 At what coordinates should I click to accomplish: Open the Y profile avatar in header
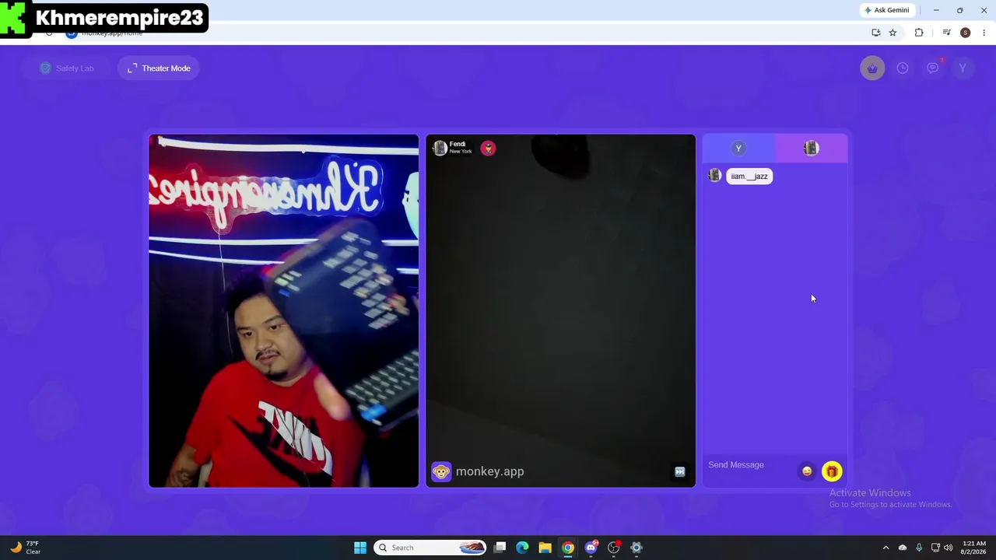(x=963, y=68)
